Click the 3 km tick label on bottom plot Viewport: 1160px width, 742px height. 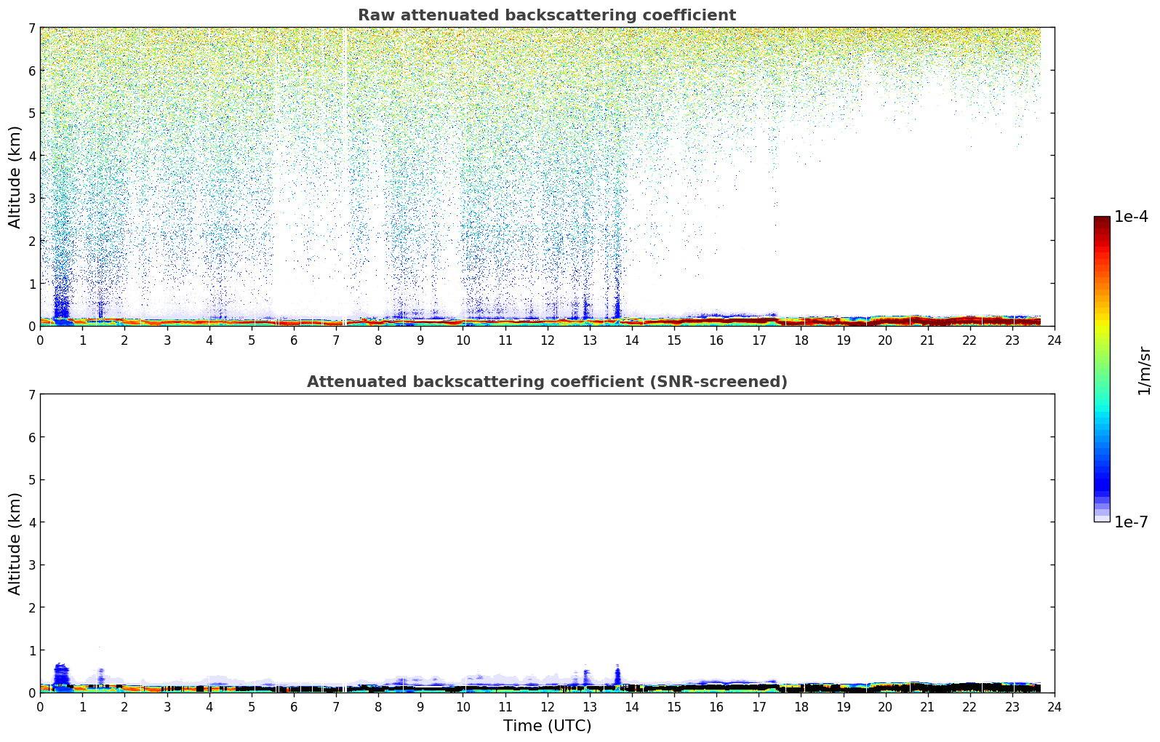[x=31, y=565]
